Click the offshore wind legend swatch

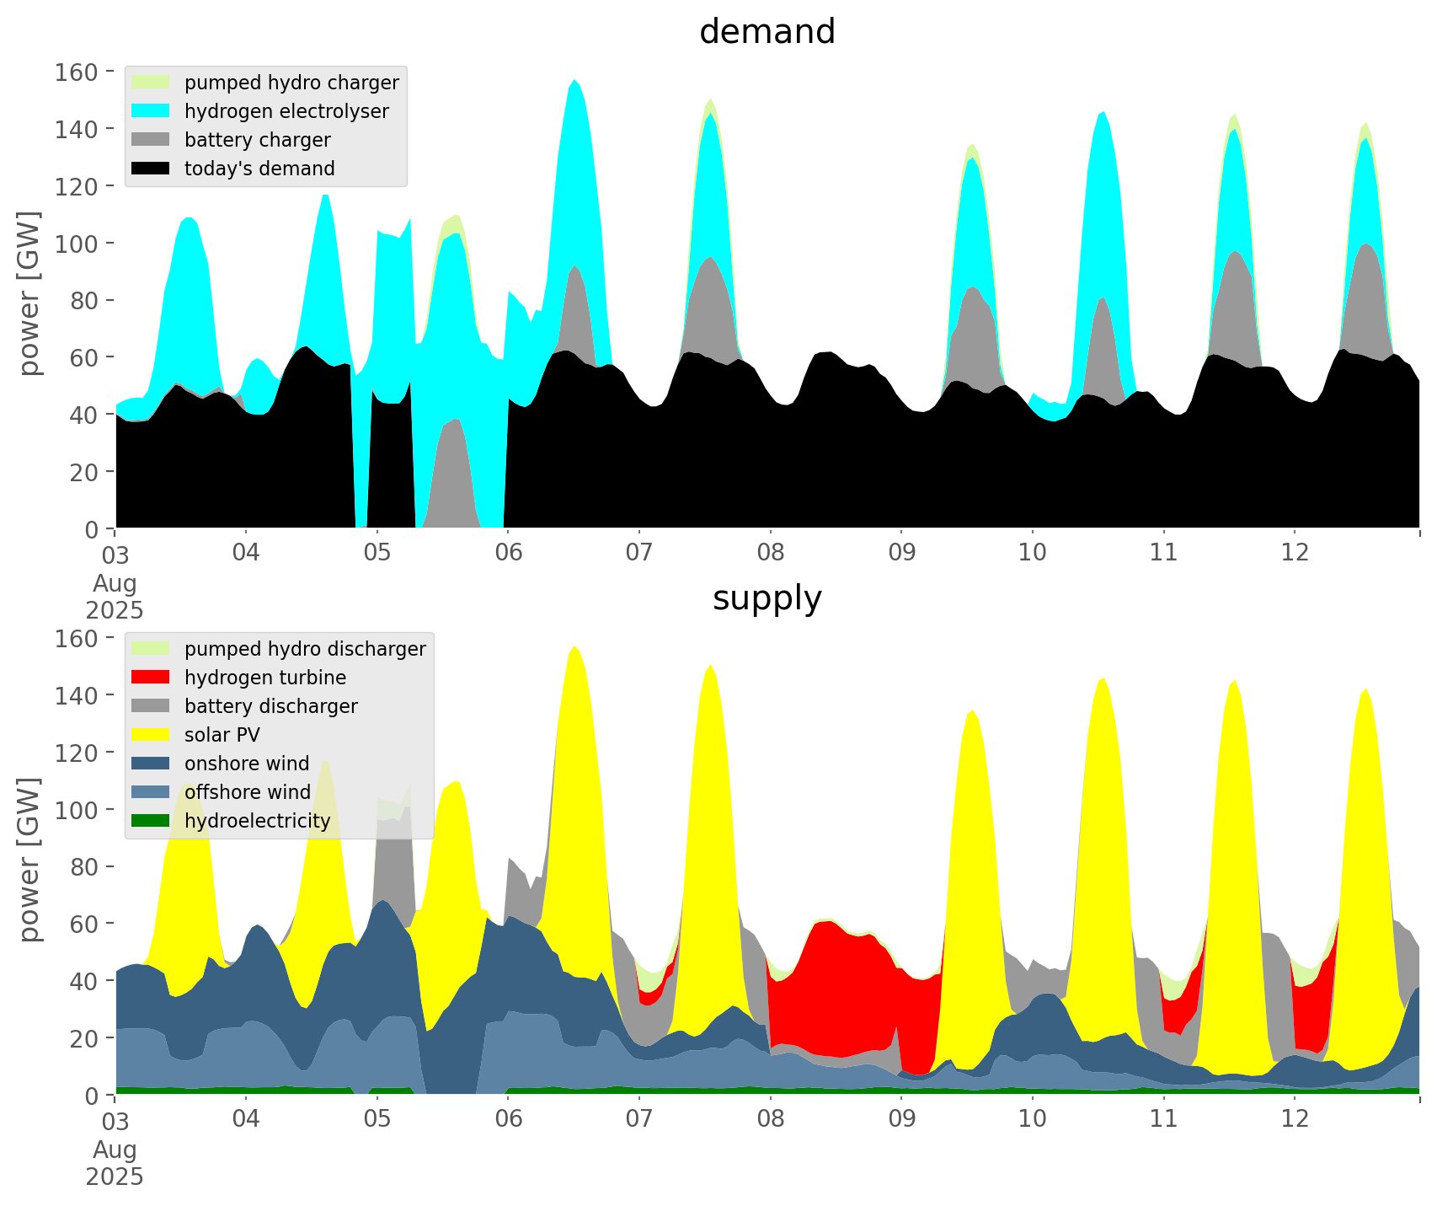[x=151, y=792]
